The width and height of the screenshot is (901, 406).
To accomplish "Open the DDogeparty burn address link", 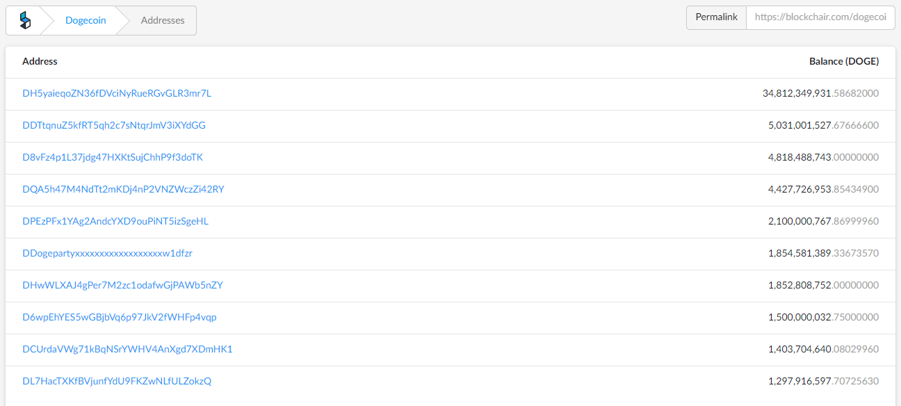I will point(107,253).
